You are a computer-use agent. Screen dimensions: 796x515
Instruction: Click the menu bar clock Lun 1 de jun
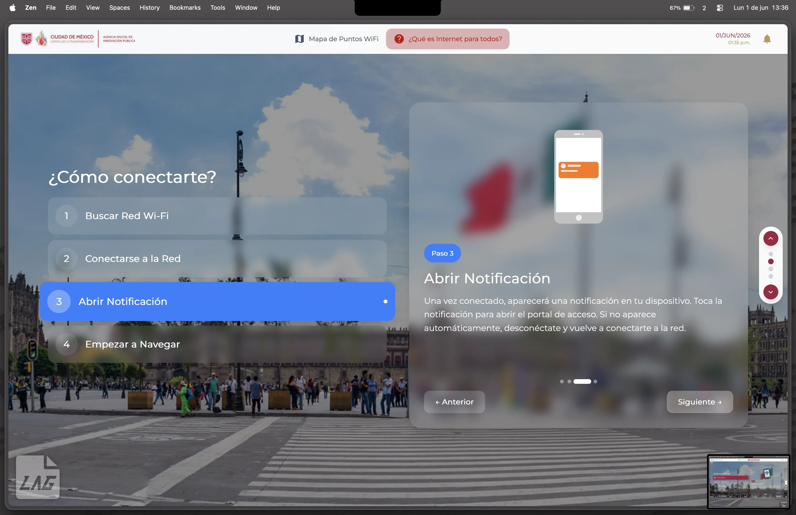point(761,8)
